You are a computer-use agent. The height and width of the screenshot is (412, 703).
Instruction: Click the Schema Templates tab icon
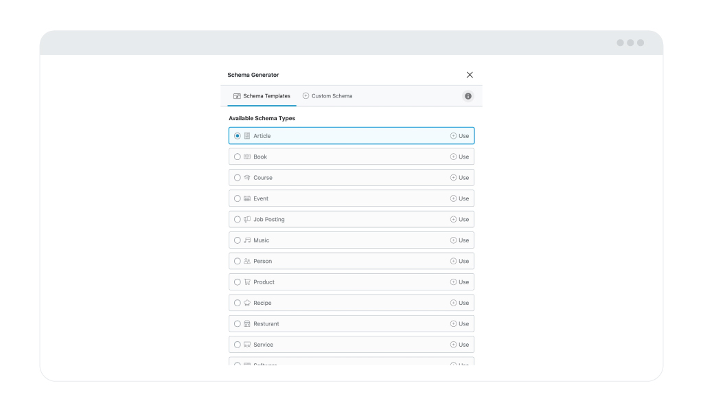pos(237,96)
